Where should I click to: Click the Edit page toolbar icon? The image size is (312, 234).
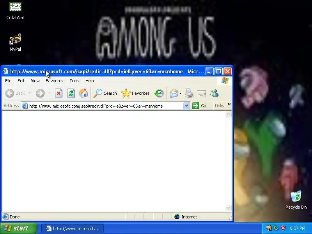tap(201, 93)
